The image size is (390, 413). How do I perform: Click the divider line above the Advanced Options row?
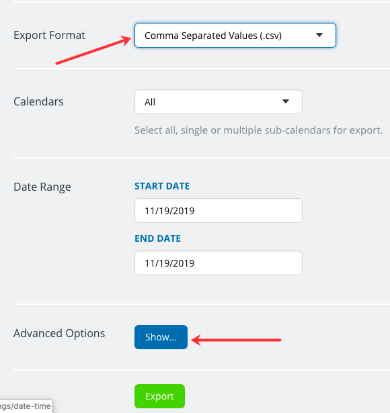(x=202, y=304)
